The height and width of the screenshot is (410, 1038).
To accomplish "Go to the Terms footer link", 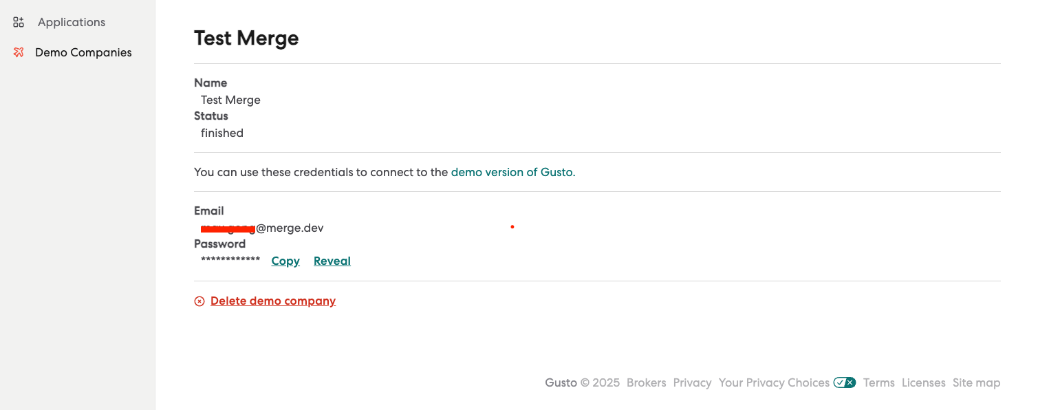I will pos(878,383).
